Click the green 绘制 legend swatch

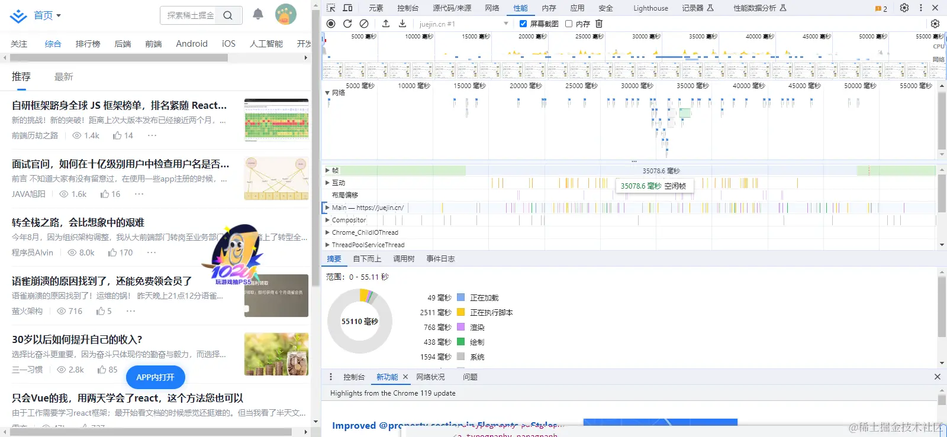pos(460,342)
